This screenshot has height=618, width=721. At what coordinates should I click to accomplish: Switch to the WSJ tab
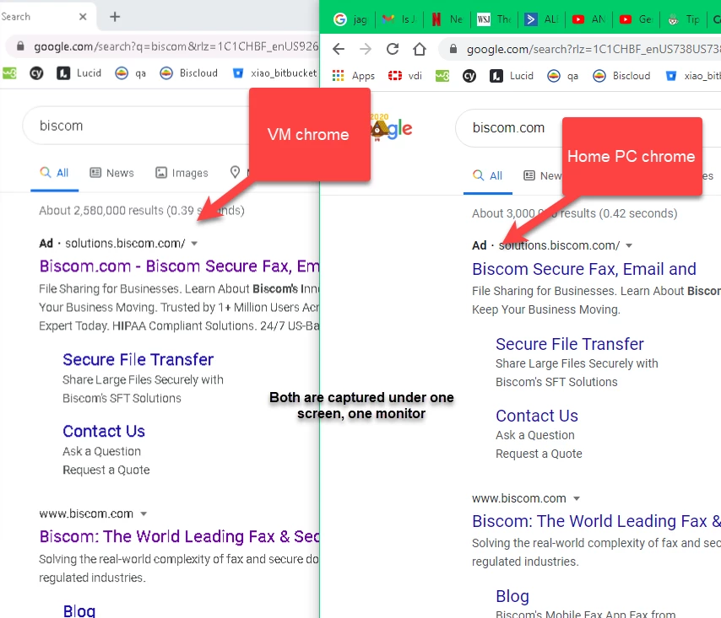click(494, 19)
